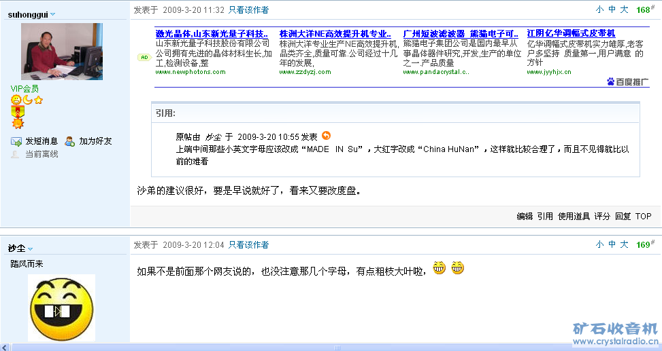This screenshot has width=662, height=351.
Task: Click 只看该作者 in post 168
Action: click(x=248, y=10)
